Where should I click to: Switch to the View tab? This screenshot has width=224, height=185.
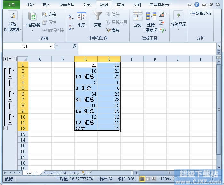[x=137, y=5]
